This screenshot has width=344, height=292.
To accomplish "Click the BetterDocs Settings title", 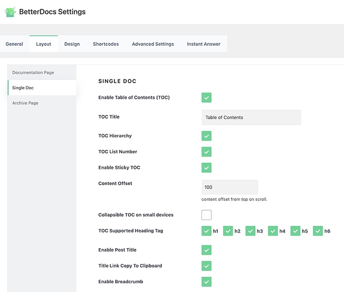I will 52,12.
